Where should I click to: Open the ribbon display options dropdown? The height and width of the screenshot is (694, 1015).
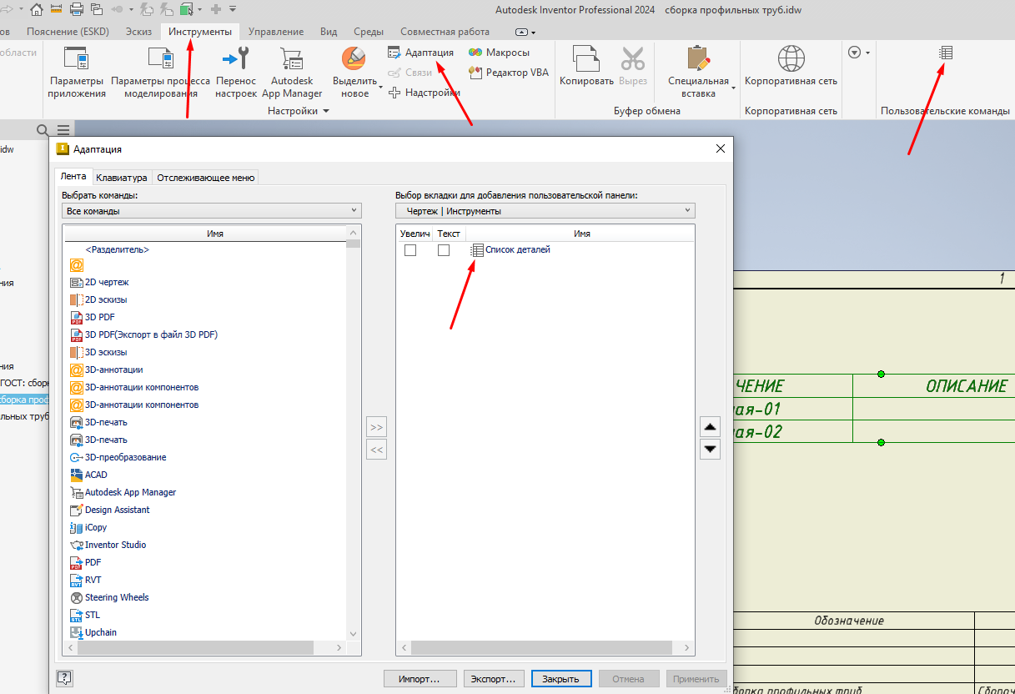(525, 32)
